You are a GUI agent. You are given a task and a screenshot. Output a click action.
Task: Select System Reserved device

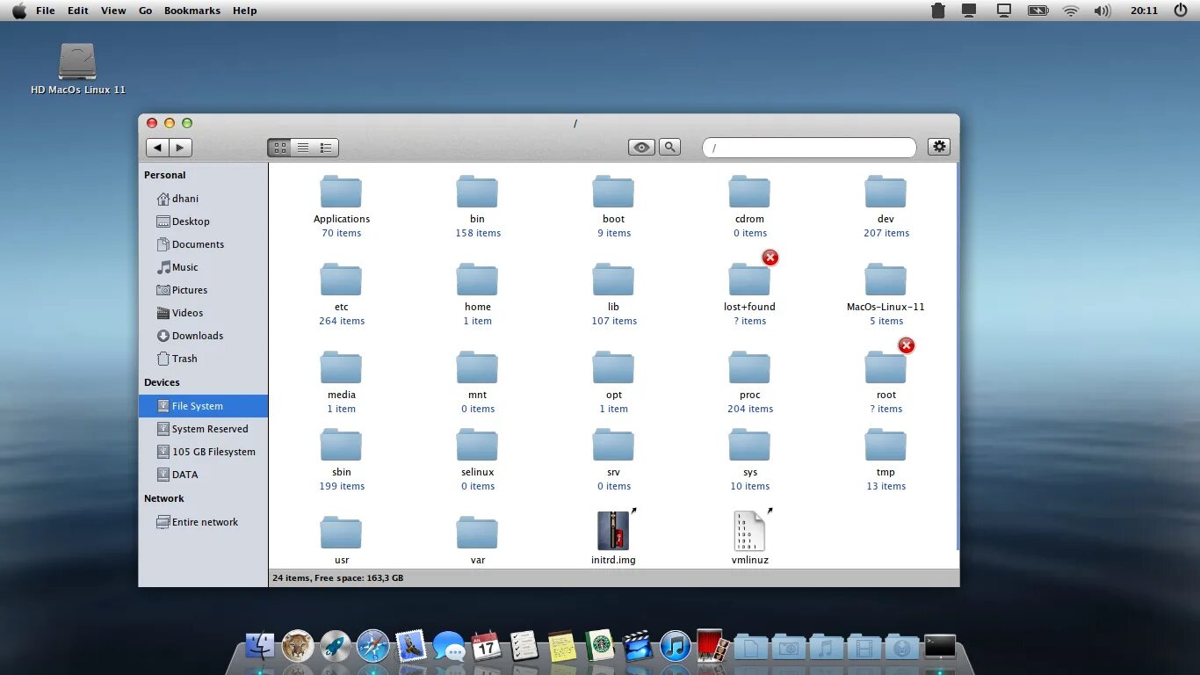203,429
